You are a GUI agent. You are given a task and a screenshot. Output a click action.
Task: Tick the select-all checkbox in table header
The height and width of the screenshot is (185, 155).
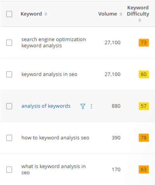click(x=9, y=14)
